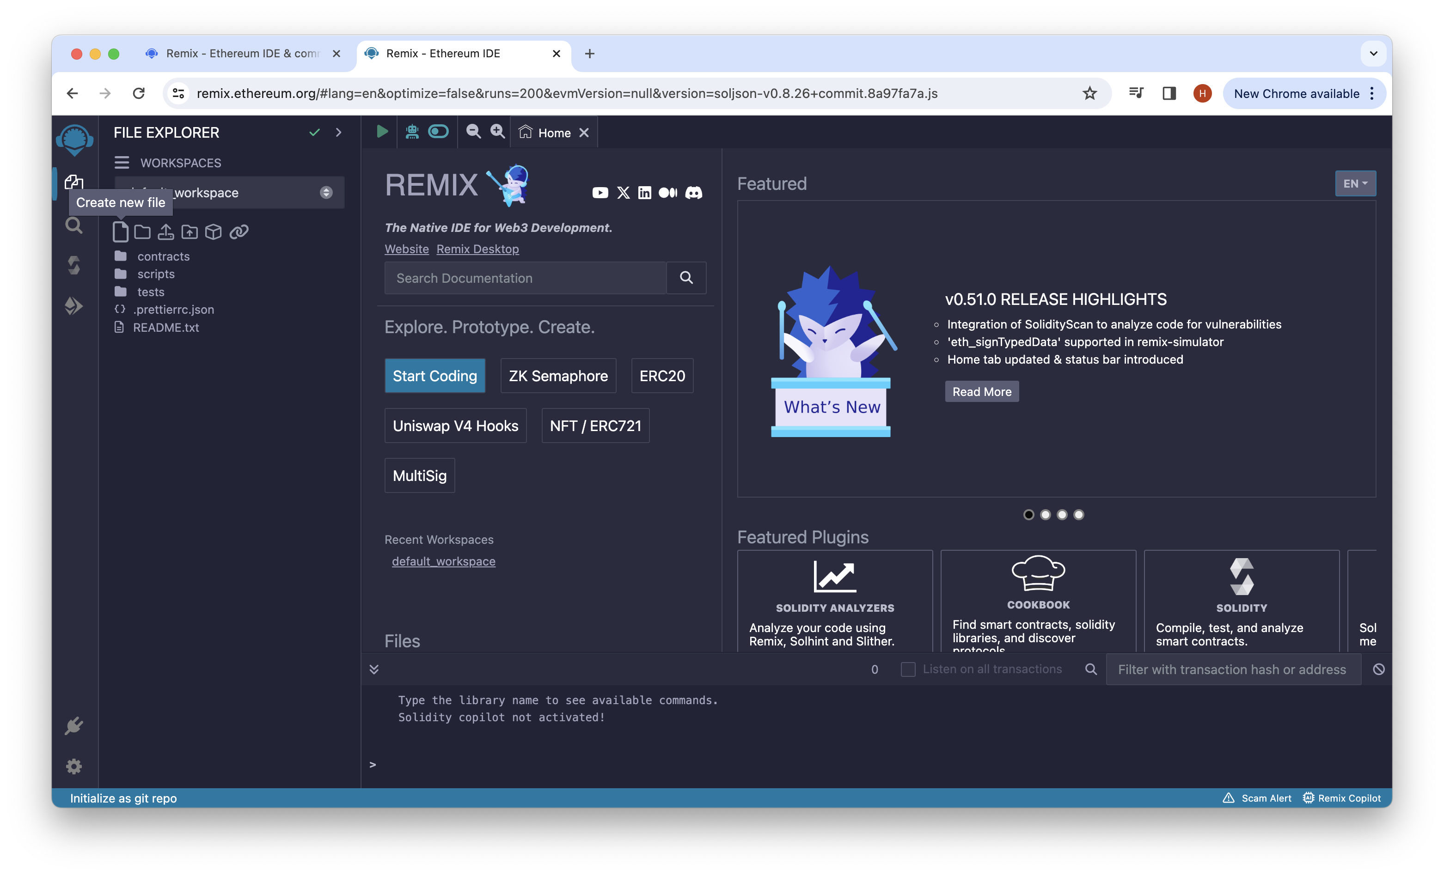Select second carousel dot in Featured
Image resolution: width=1444 pixels, height=876 pixels.
tap(1046, 515)
